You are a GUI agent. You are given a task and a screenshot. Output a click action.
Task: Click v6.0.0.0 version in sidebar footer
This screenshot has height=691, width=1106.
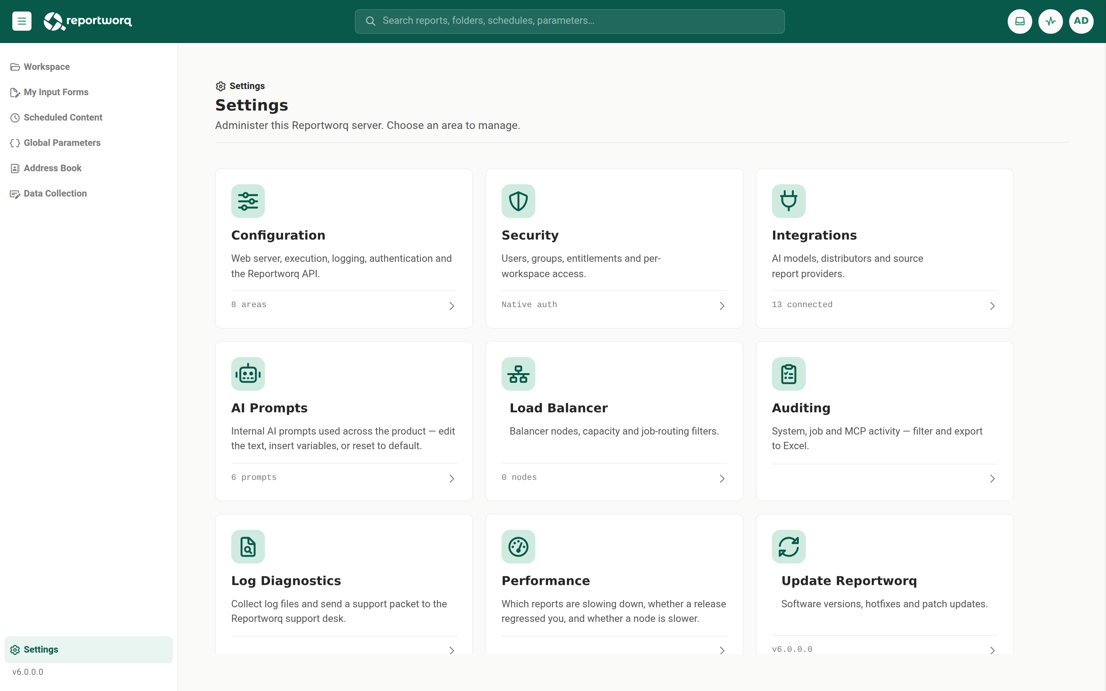tap(27, 672)
